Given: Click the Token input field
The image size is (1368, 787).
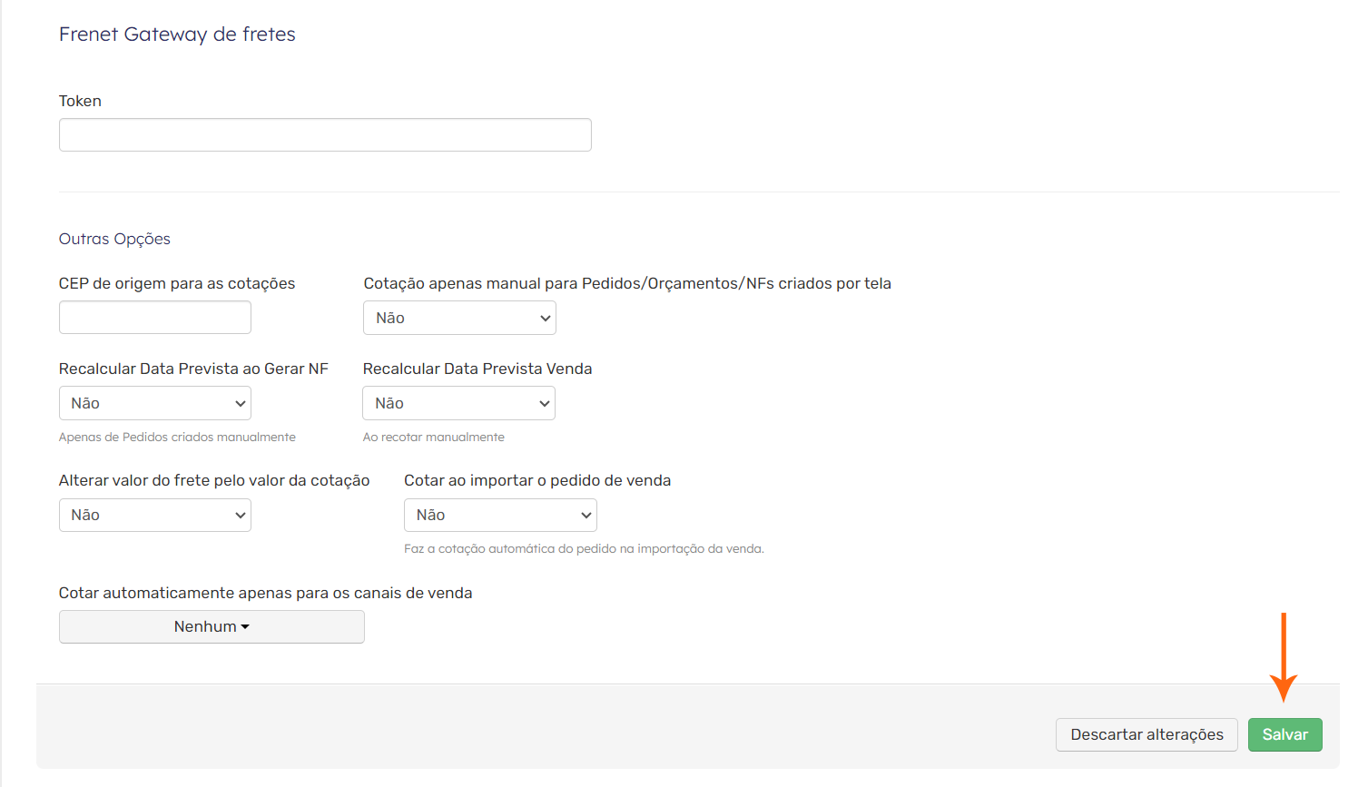Looking at the screenshot, I should coord(325,135).
